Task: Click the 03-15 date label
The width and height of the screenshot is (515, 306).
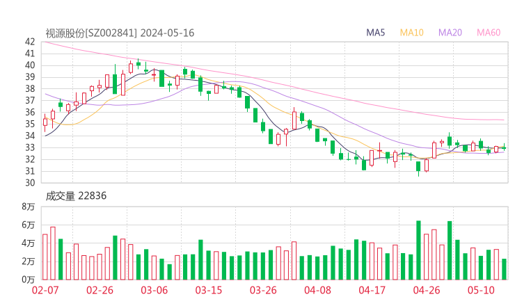Action: (x=209, y=290)
